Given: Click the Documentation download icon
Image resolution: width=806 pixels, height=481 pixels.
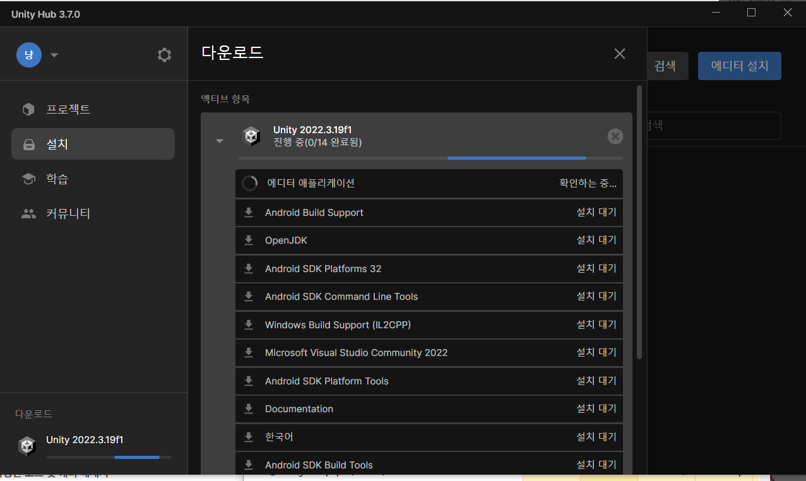Looking at the screenshot, I should coord(249,408).
